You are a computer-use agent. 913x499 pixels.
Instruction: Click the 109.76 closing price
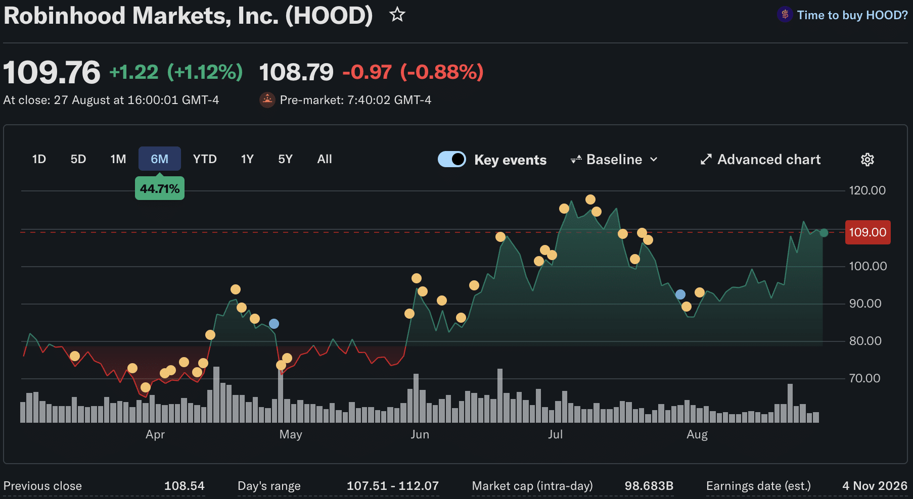pyautogui.click(x=52, y=72)
